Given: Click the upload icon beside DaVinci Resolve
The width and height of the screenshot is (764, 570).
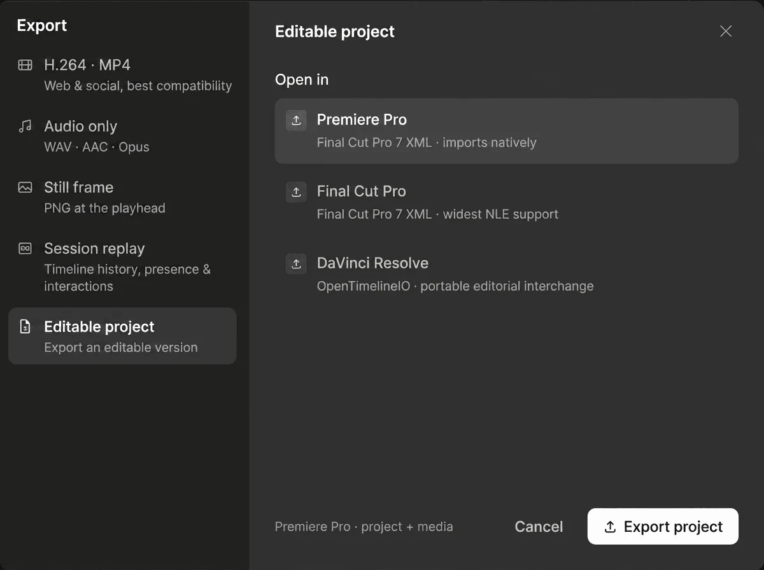Looking at the screenshot, I should (x=296, y=263).
